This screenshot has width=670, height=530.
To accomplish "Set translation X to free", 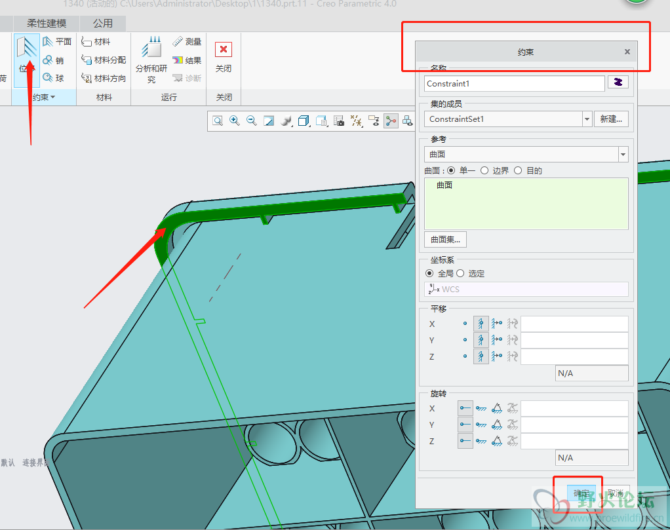I will tap(465, 324).
